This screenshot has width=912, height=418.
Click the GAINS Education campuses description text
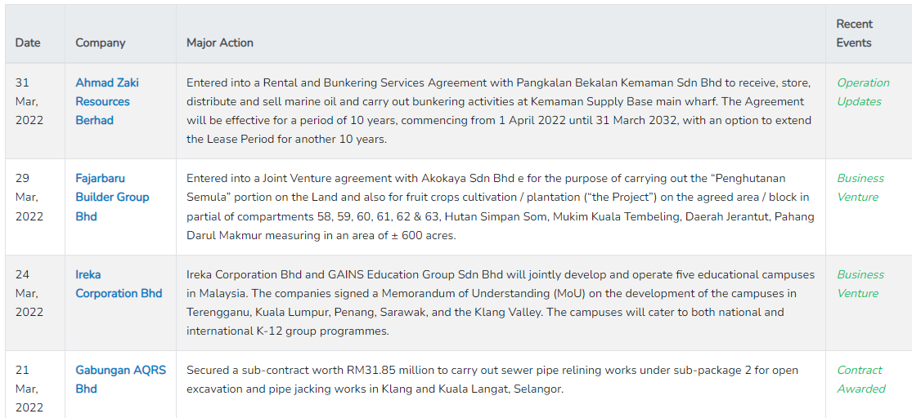click(499, 302)
